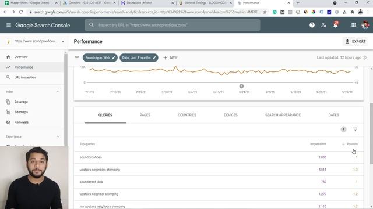Open the notifications bell

[336, 25]
